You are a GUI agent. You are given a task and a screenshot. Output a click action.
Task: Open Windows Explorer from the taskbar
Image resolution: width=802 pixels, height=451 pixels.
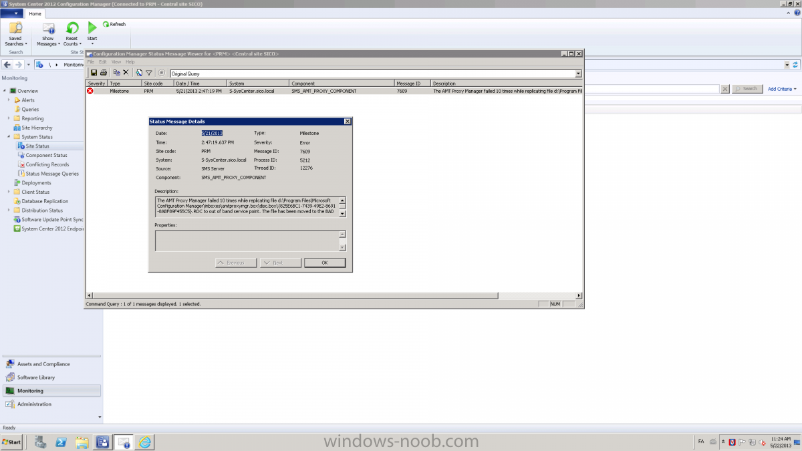[x=82, y=442]
